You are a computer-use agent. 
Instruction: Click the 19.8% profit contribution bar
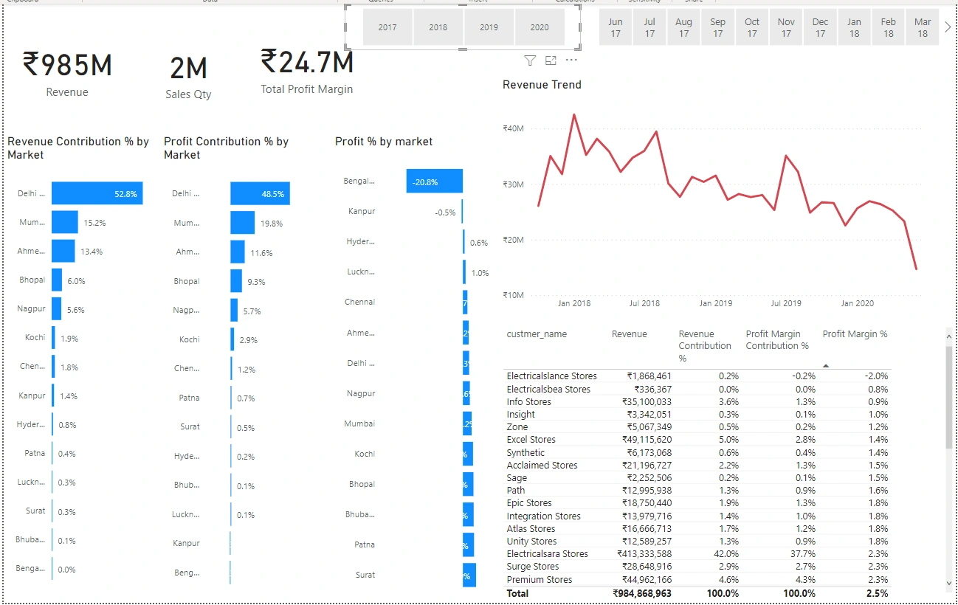242,223
